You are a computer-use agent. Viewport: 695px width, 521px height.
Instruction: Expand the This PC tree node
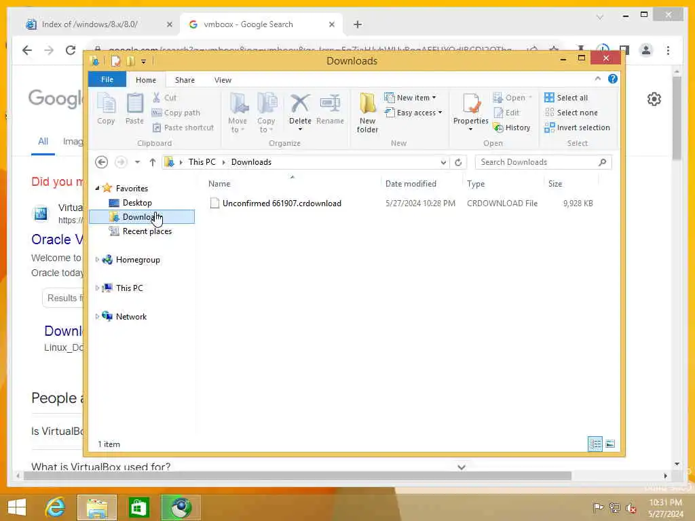(97, 288)
